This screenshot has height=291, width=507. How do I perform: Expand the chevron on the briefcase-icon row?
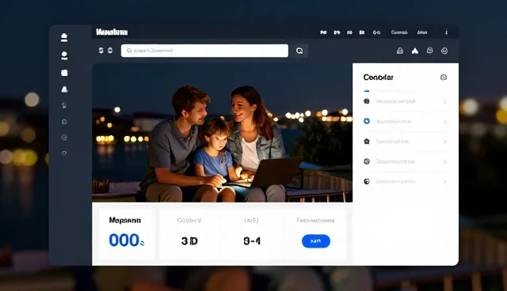point(445,102)
